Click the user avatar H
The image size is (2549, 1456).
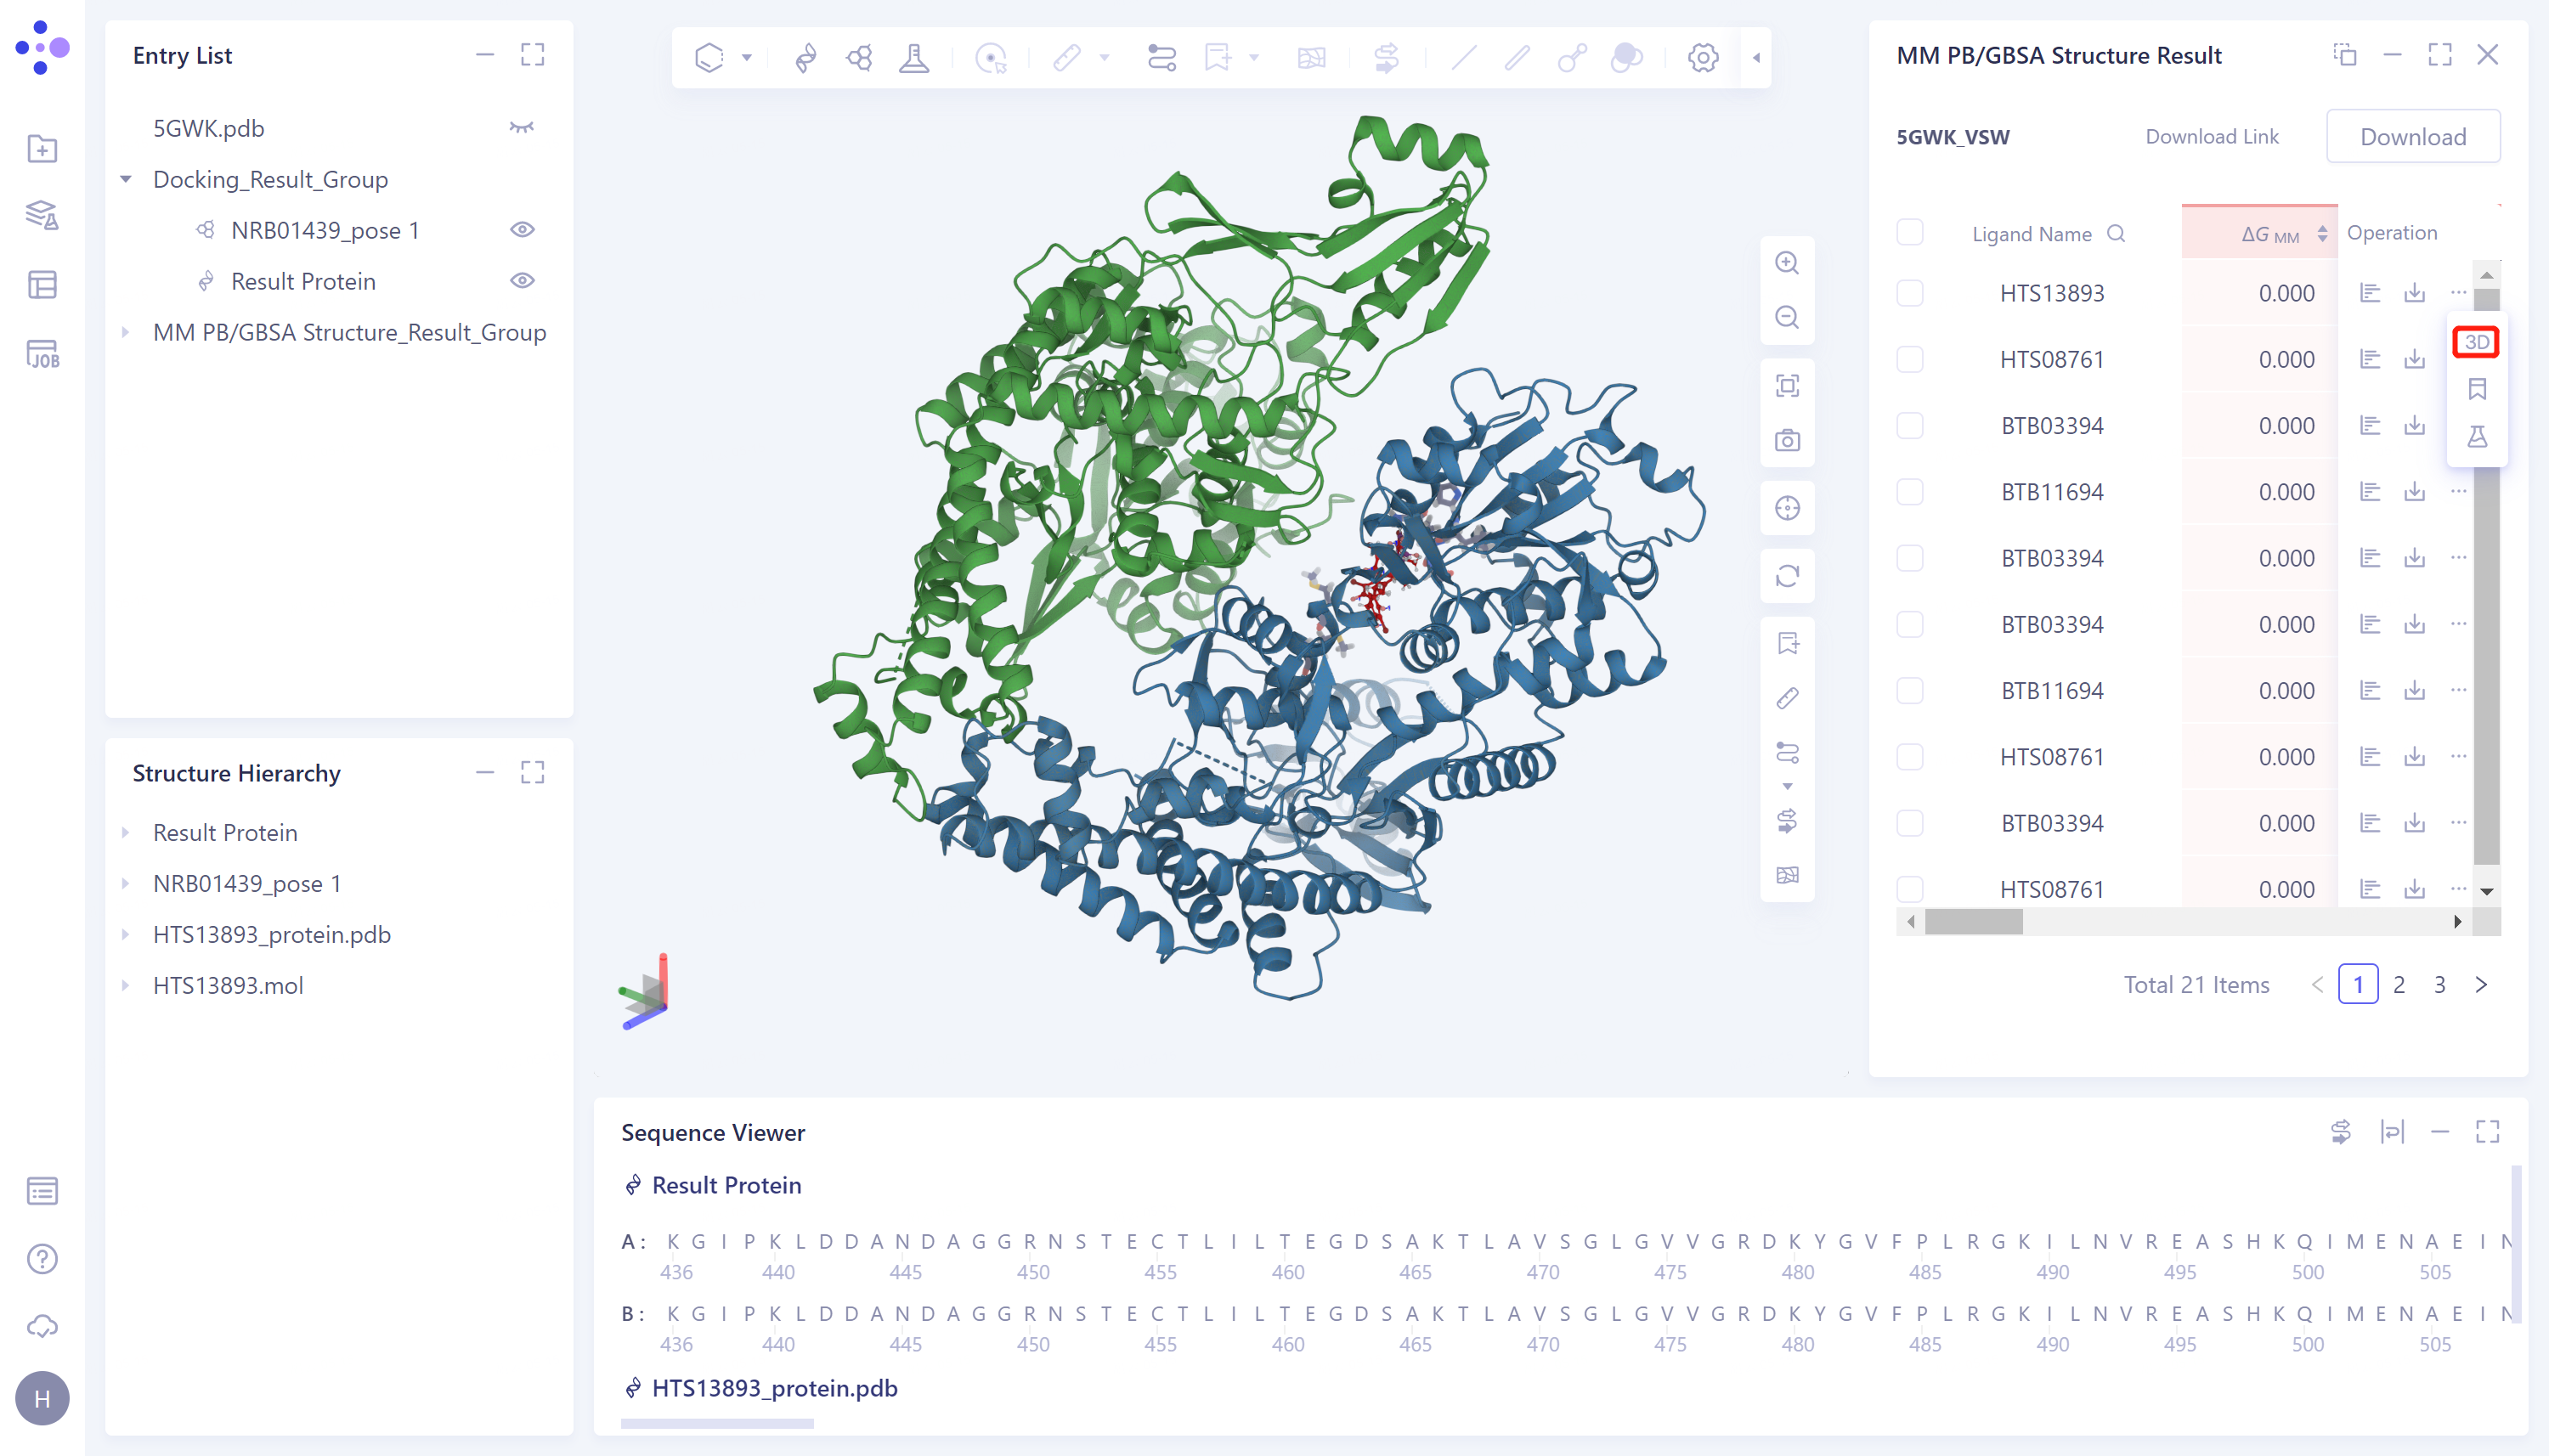tap(42, 1398)
